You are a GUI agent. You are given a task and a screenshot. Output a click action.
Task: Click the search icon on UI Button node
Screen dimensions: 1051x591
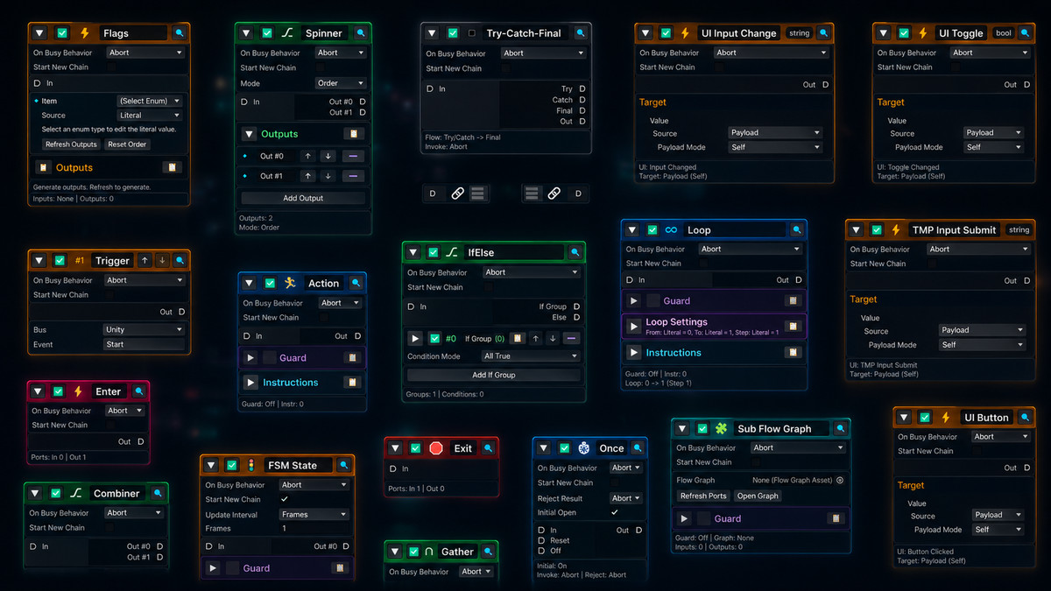tap(1025, 418)
